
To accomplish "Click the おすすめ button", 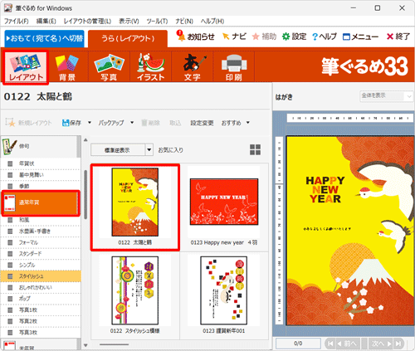I will pos(232,123).
